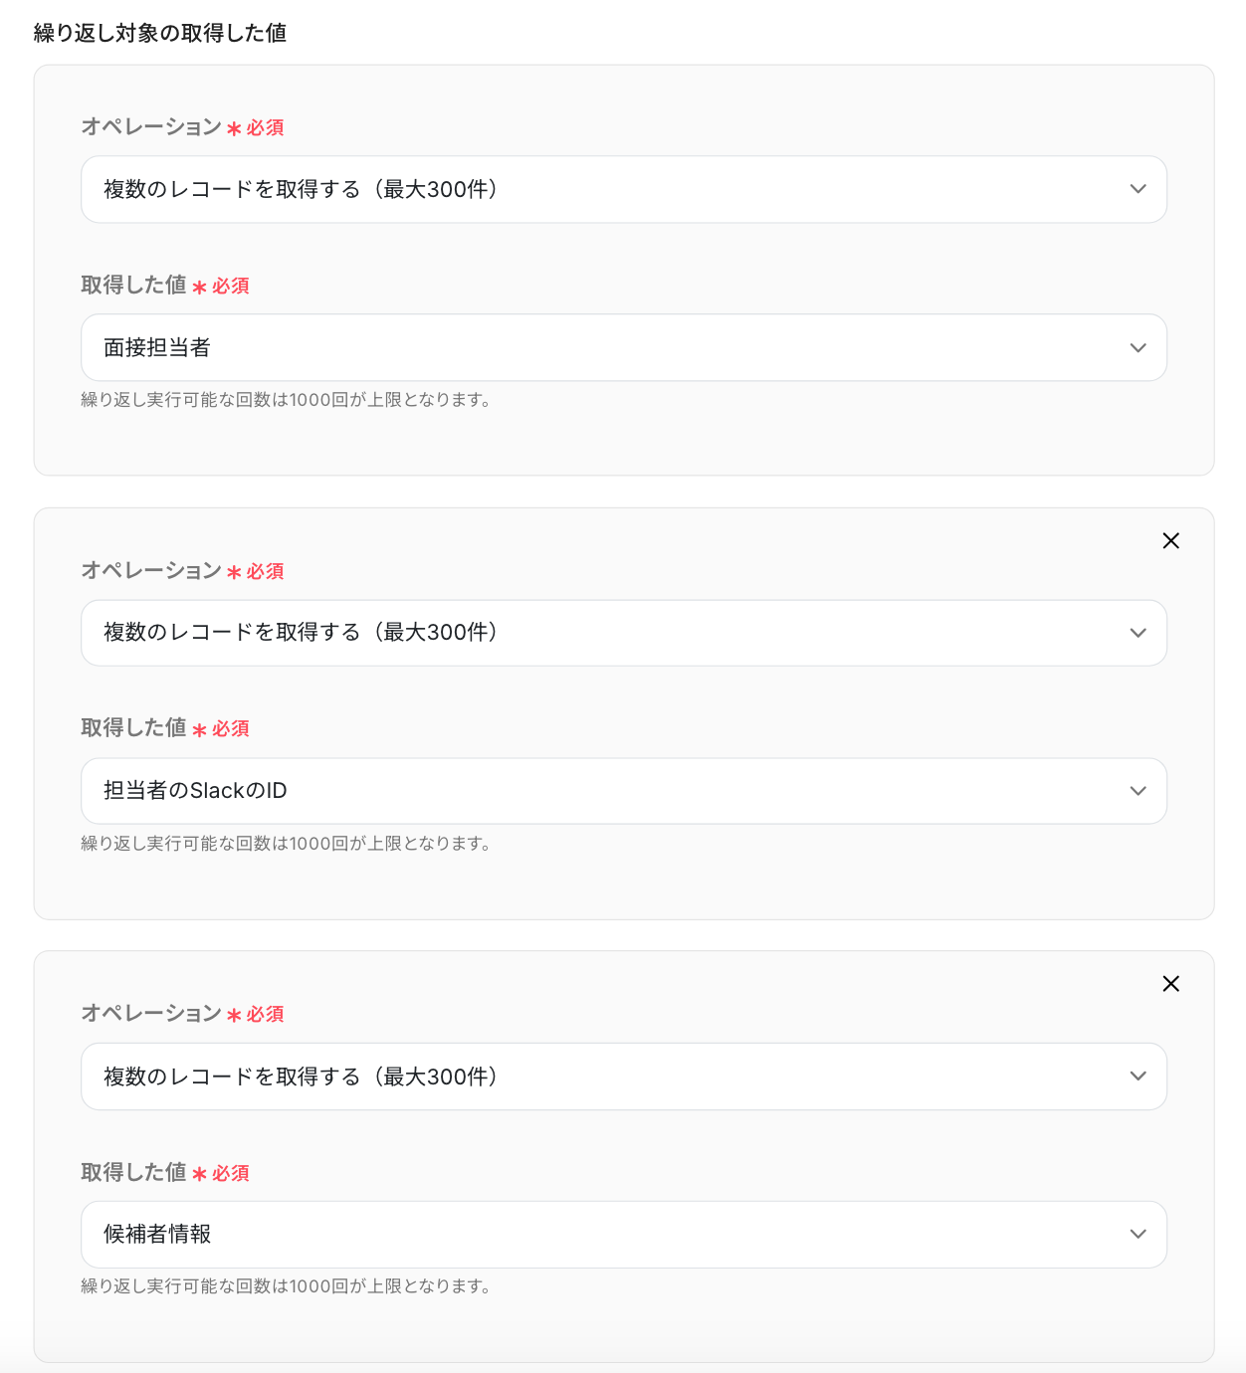Remove the 担当者のSlackのID block with its X icon
This screenshot has width=1246, height=1373.
(x=1170, y=540)
